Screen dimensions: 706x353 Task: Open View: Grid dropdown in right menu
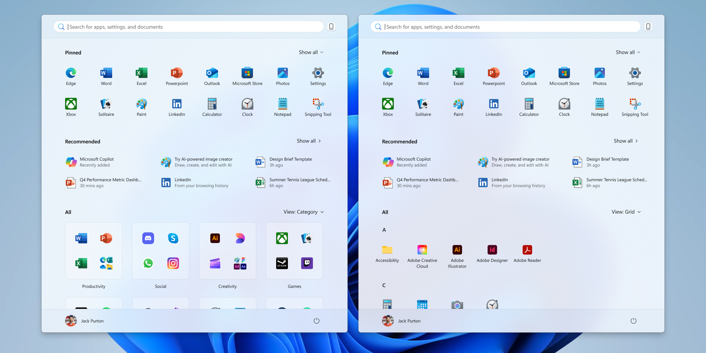click(x=626, y=212)
